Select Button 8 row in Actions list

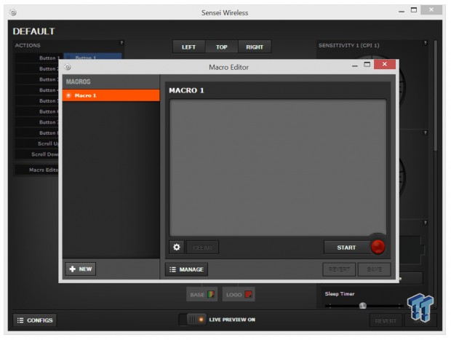point(37,133)
